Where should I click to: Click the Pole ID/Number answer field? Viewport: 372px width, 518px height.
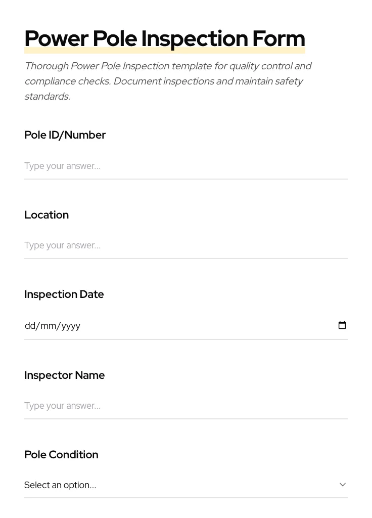[185, 166]
